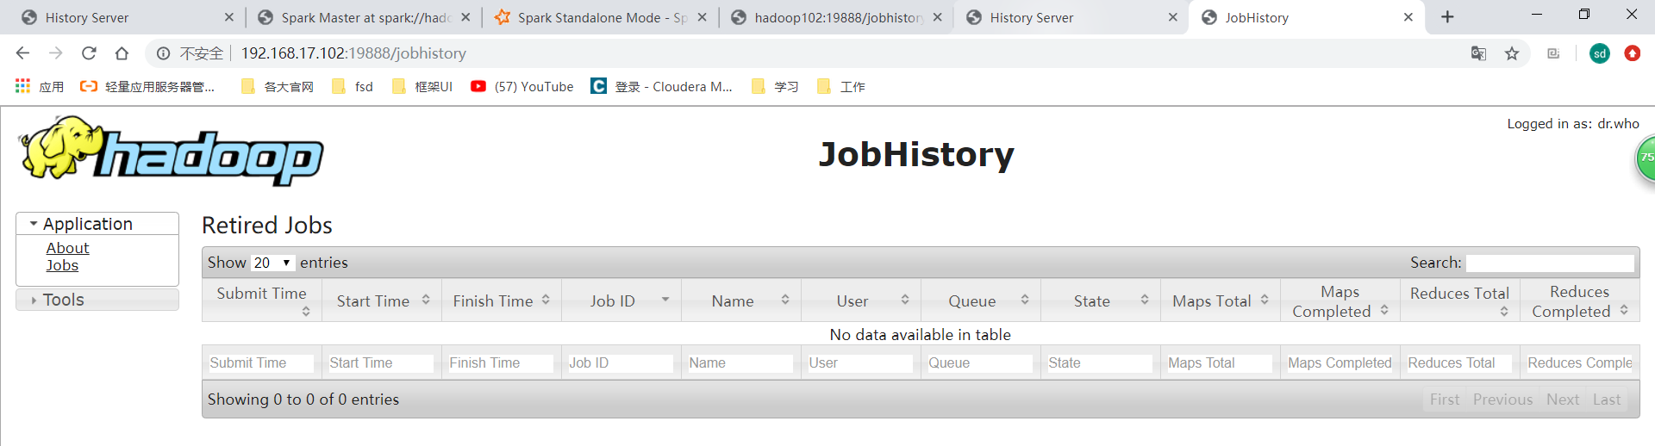Sort table by Submit Time
The width and height of the screenshot is (1655, 446).
262,300
